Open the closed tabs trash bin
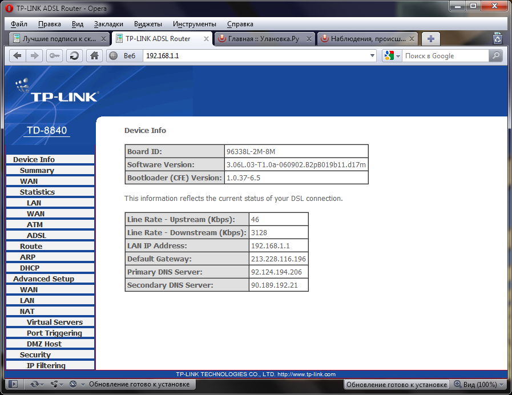 point(498,38)
